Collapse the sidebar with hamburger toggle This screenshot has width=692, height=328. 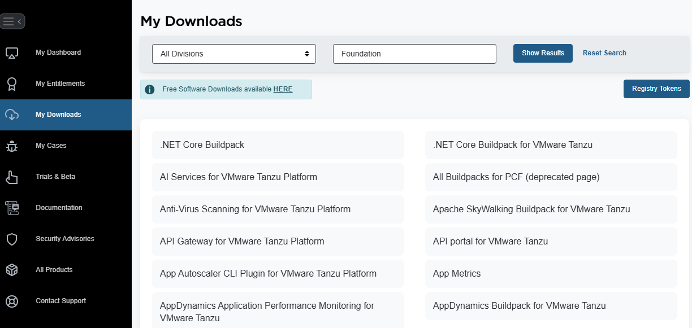coord(12,21)
